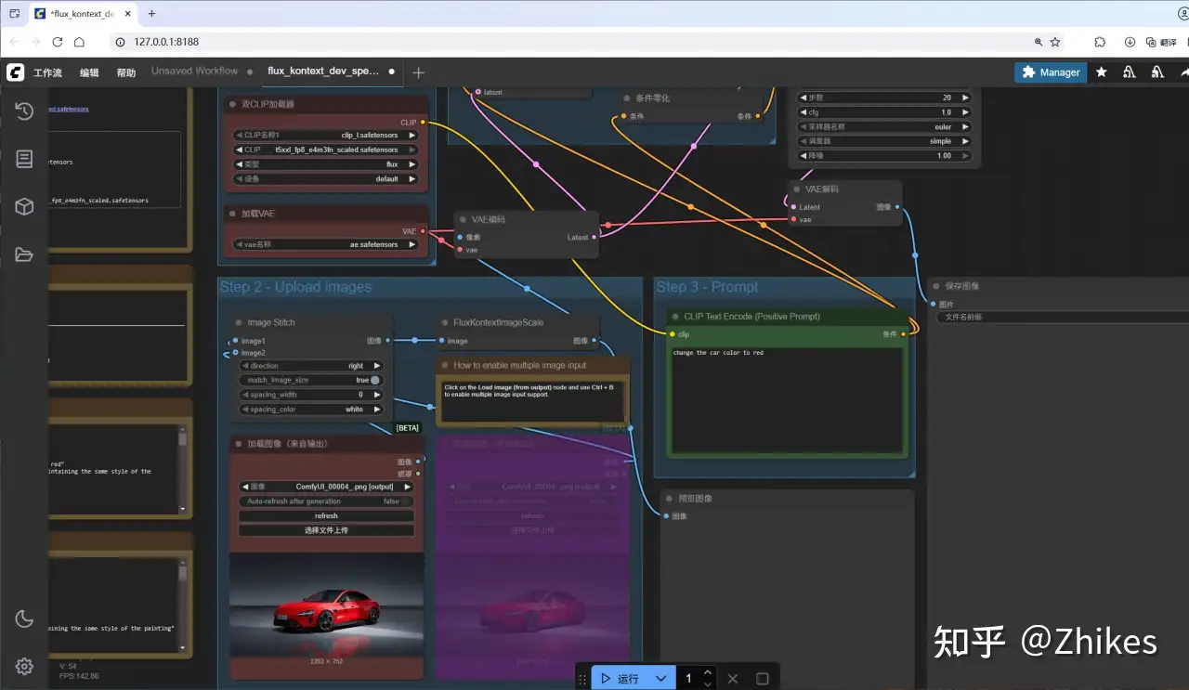1189x690 pixels.
Task: Open the workflows folder sidebar icon
Action: coord(24,255)
